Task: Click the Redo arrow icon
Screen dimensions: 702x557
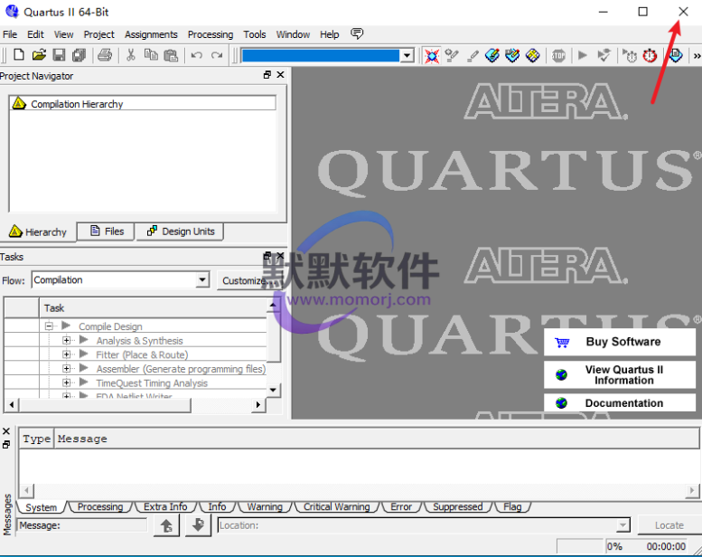Action: click(x=217, y=55)
